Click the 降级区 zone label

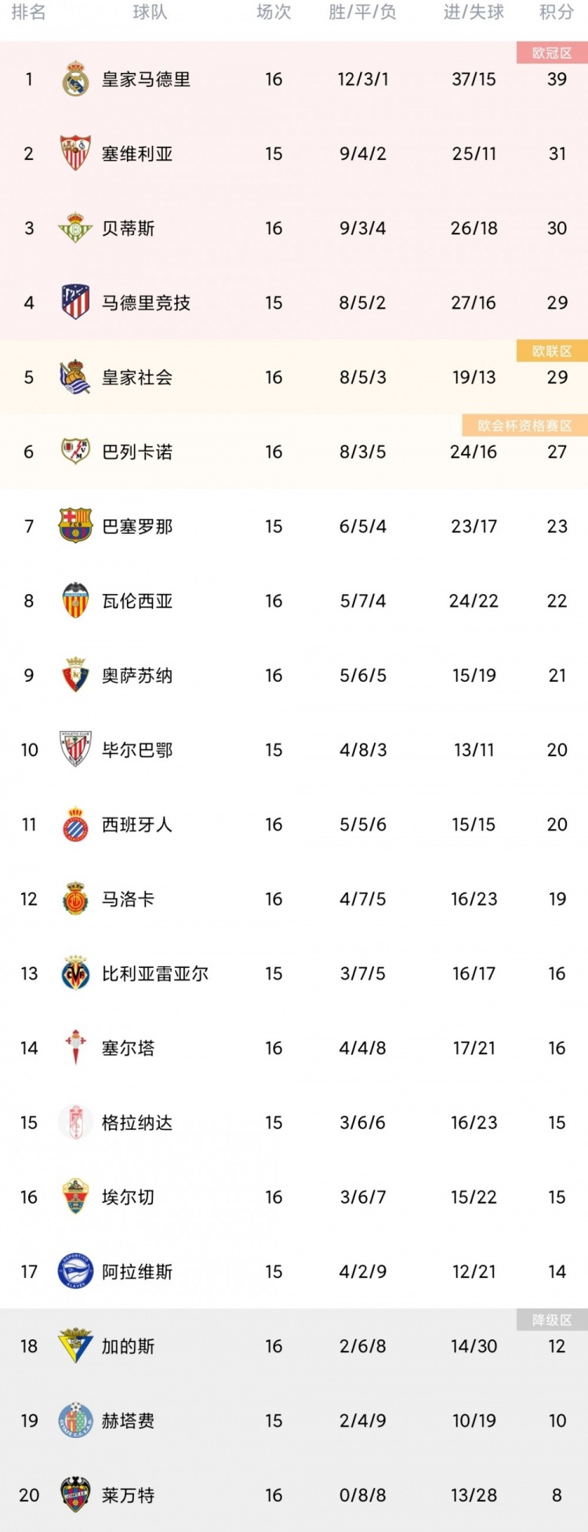click(552, 1320)
